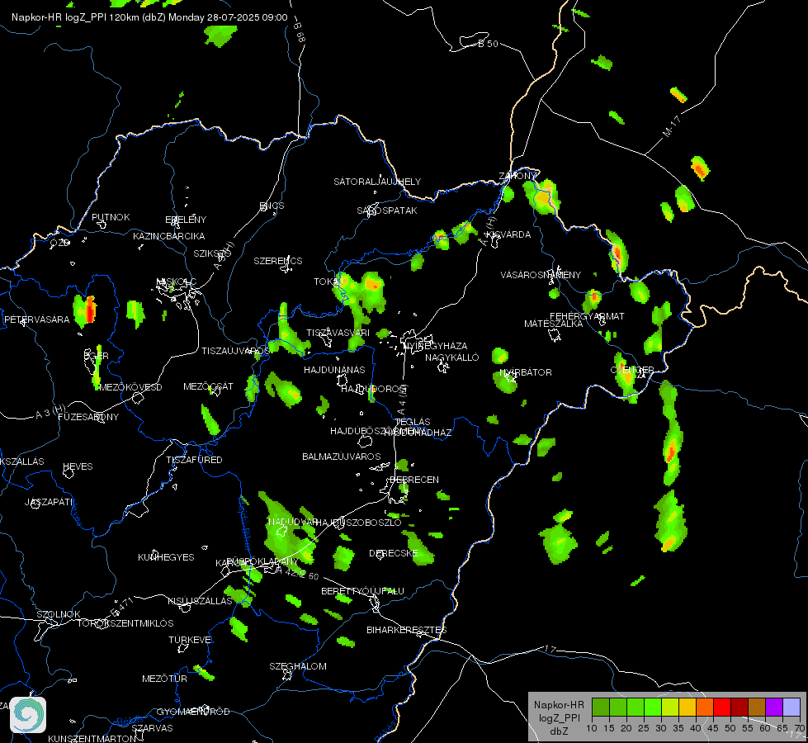Image resolution: width=808 pixels, height=743 pixels.
Task: Click the TISZAFÜRED city label
Action: (x=194, y=459)
